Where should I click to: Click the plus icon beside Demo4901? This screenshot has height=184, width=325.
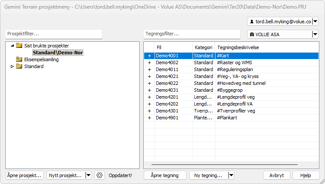click(149, 118)
